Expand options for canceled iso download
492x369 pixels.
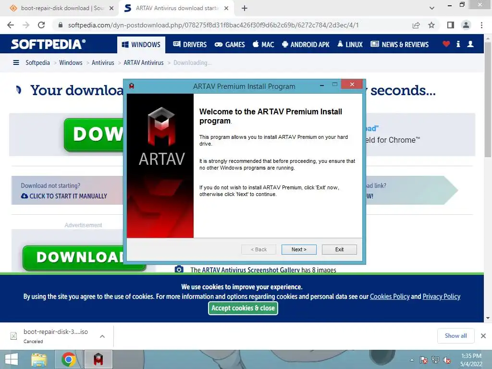102,336
